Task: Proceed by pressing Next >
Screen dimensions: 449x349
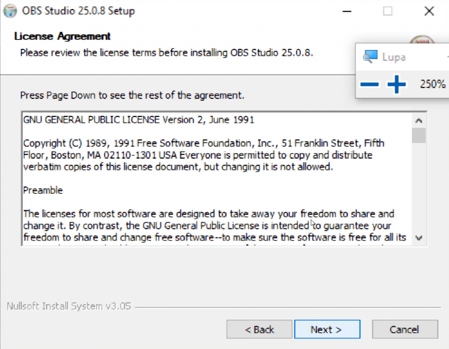Action: 327,330
